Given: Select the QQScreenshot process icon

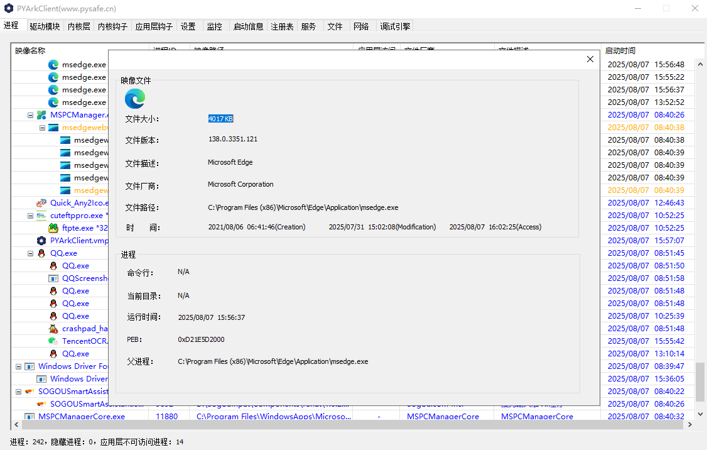Looking at the screenshot, I should [x=53, y=278].
